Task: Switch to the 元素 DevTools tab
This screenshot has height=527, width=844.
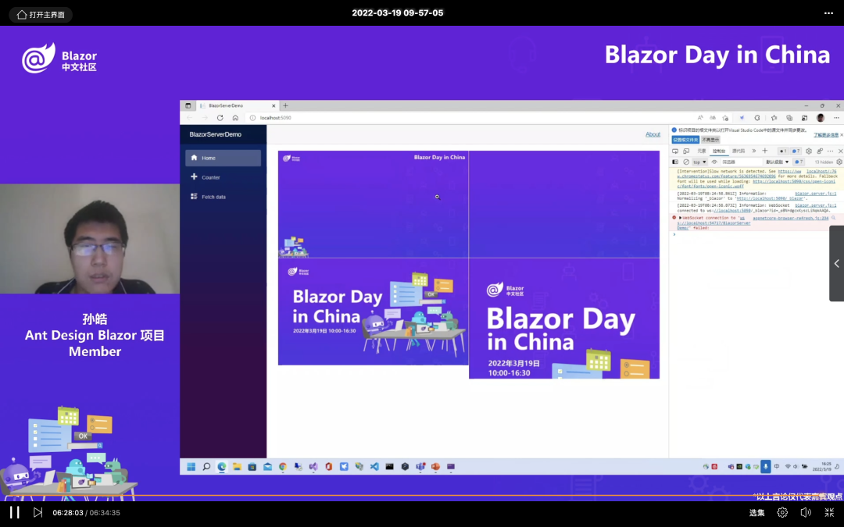Action: pos(701,151)
